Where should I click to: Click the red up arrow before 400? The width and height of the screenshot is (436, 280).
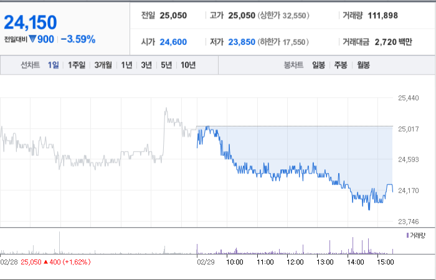[46, 262]
